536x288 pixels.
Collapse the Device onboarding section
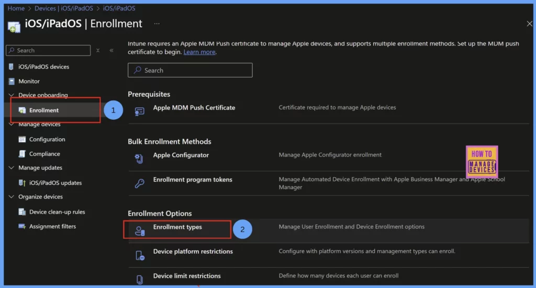[x=12, y=95]
